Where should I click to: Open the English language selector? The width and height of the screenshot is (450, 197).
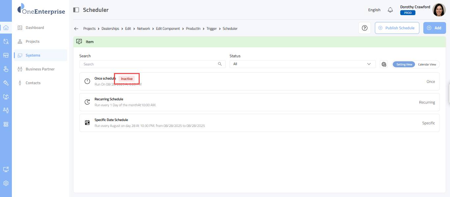374,10
